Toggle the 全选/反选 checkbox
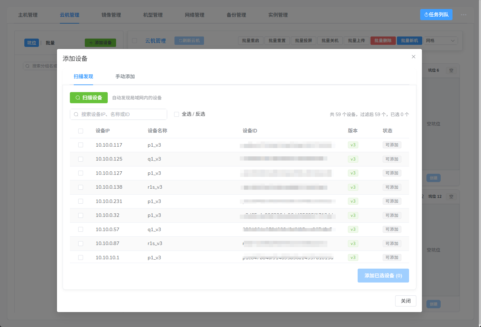Image resolution: width=481 pixels, height=327 pixels. [x=177, y=114]
